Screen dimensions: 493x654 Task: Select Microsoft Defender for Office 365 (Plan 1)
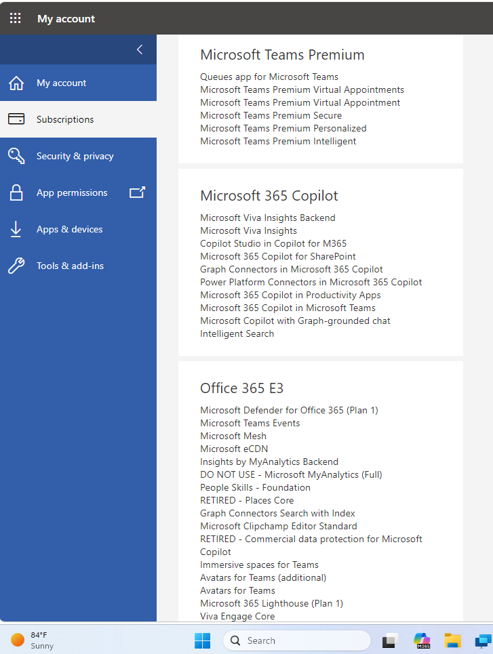point(290,411)
